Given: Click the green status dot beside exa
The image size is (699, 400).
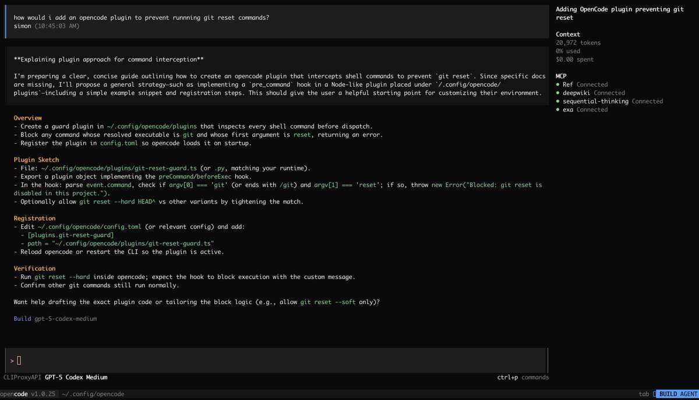Looking at the screenshot, I should coord(558,110).
